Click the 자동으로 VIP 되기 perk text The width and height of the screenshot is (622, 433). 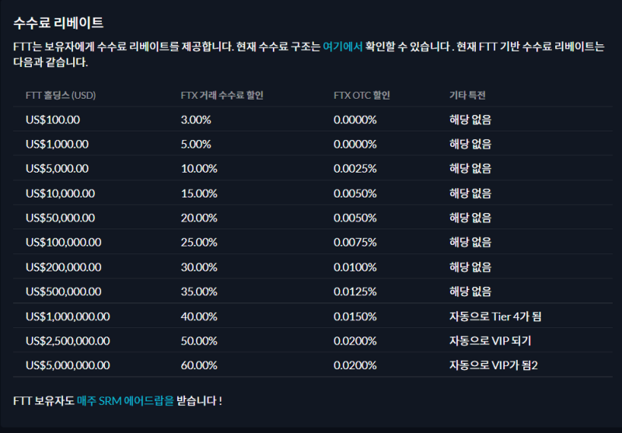491,341
